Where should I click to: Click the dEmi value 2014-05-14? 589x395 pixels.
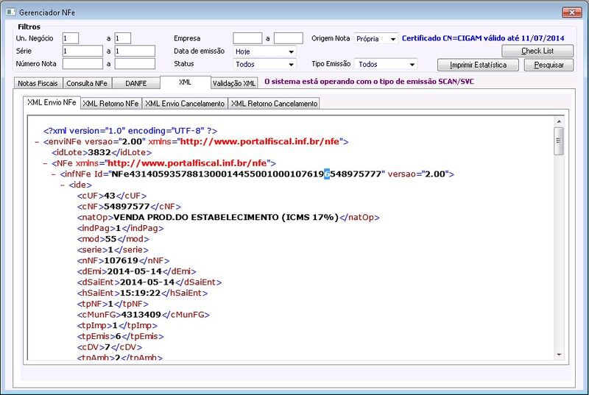coord(135,271)
